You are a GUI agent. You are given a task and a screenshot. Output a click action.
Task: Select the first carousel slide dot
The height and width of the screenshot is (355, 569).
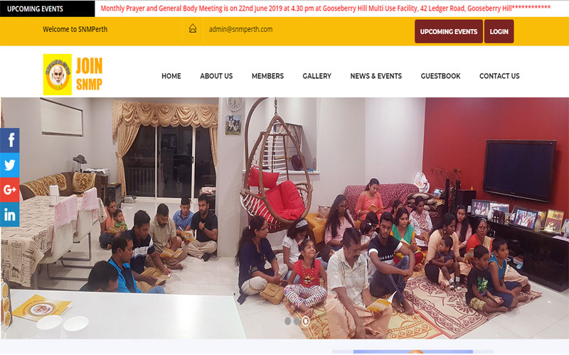[288, 321]
